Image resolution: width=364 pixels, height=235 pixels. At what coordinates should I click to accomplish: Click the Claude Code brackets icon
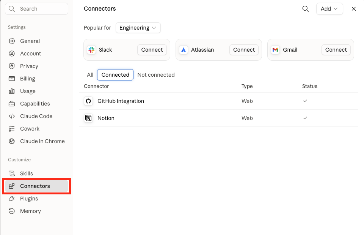(x=12, y=116)
